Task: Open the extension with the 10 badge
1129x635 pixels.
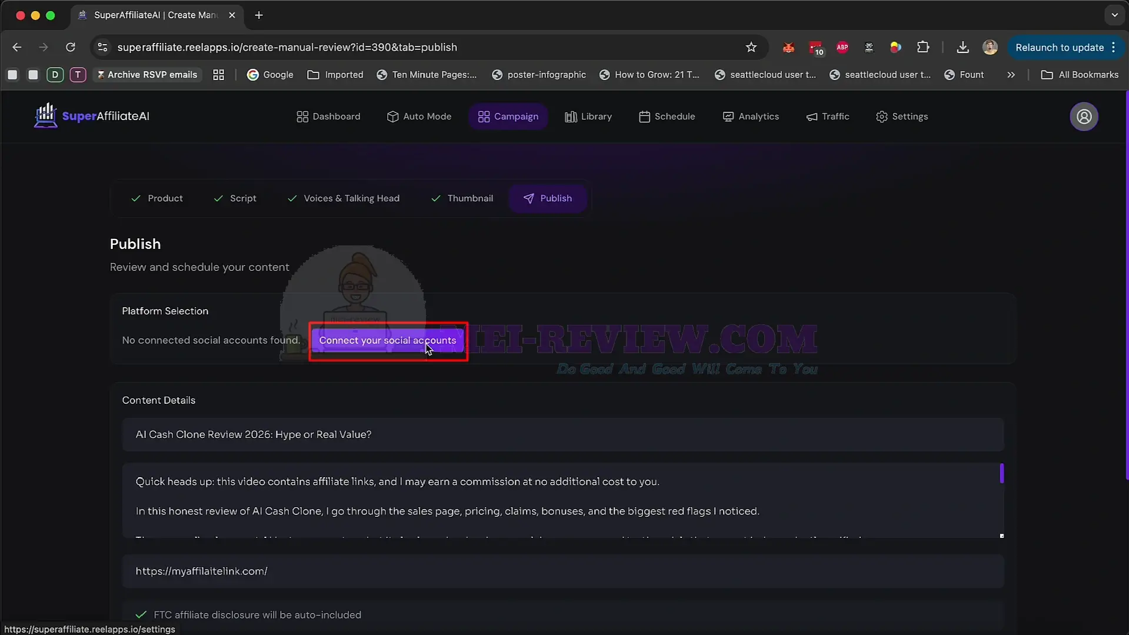Action: 815,48
